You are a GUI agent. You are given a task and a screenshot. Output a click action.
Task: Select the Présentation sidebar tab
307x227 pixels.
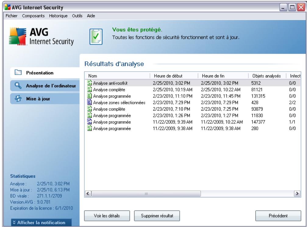click(45, 73)
